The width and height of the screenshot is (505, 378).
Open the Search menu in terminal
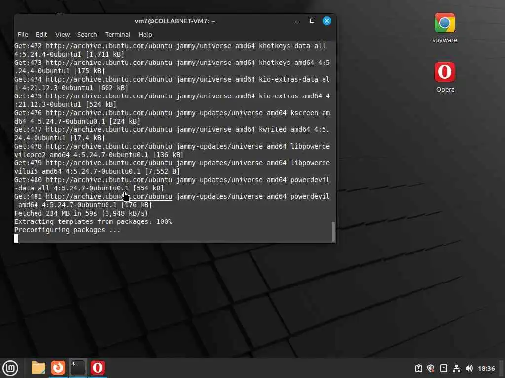tap(87, 35)
